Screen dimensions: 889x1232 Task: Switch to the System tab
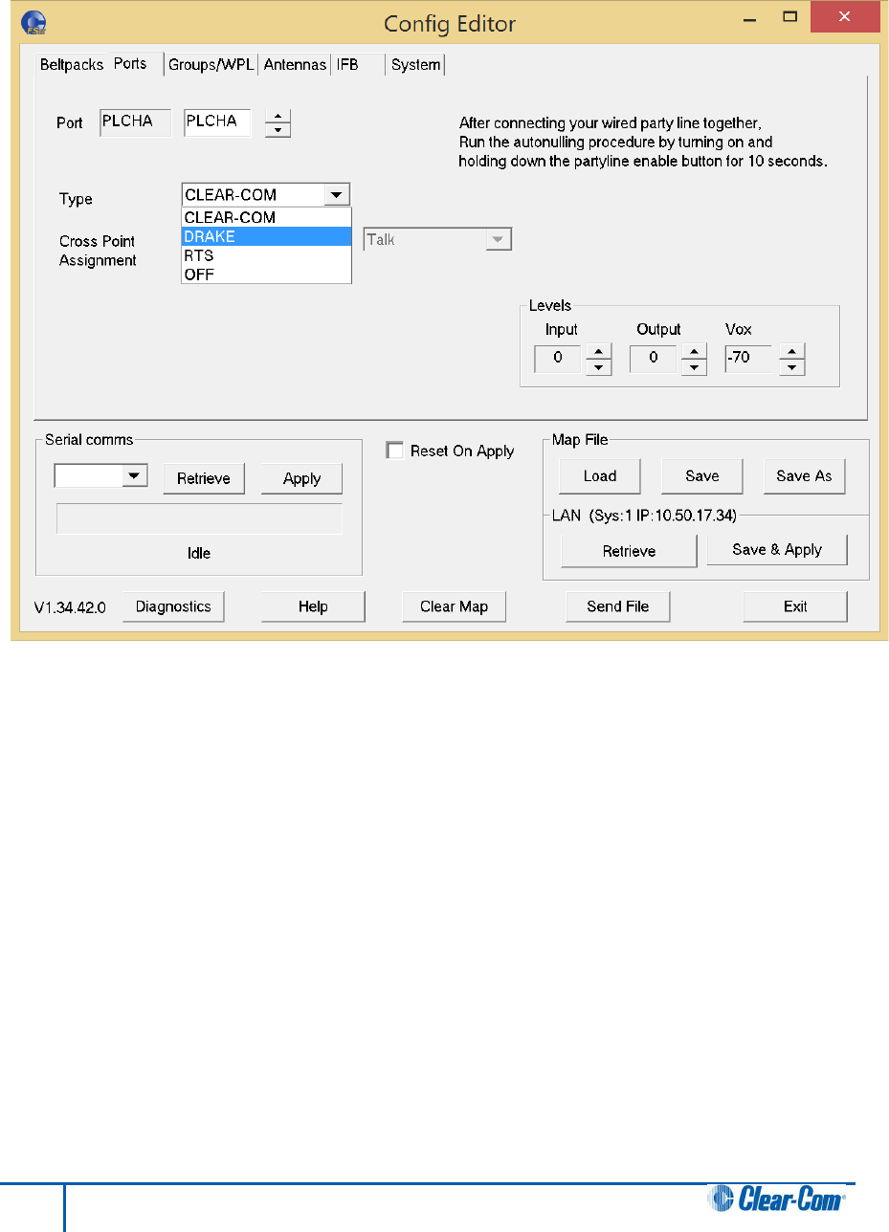click(x=415, y=65)
